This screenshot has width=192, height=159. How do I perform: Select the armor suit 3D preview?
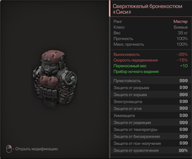tap(55, 79)
